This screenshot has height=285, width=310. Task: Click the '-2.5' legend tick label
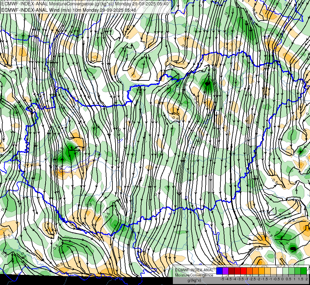[252, 279]
